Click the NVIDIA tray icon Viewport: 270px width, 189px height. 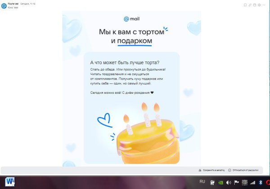pos(220,182)
